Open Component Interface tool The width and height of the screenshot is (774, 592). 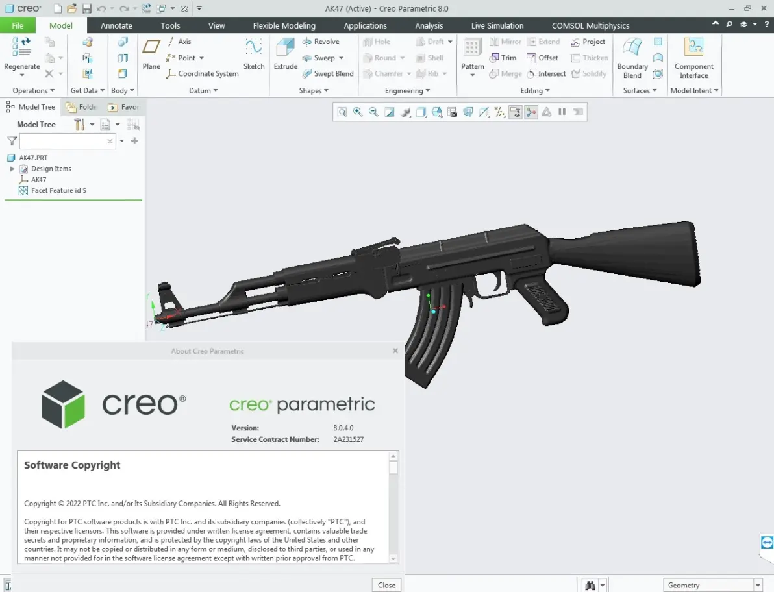[x=693, y=58]
